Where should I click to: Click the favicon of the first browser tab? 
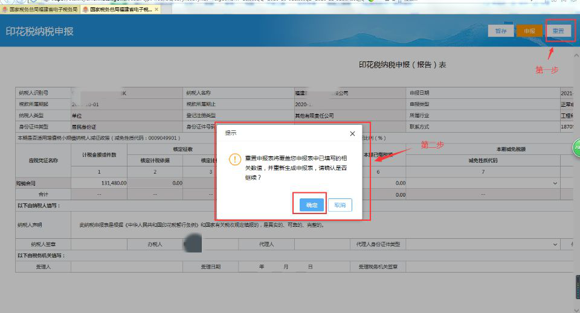(5, 10)
